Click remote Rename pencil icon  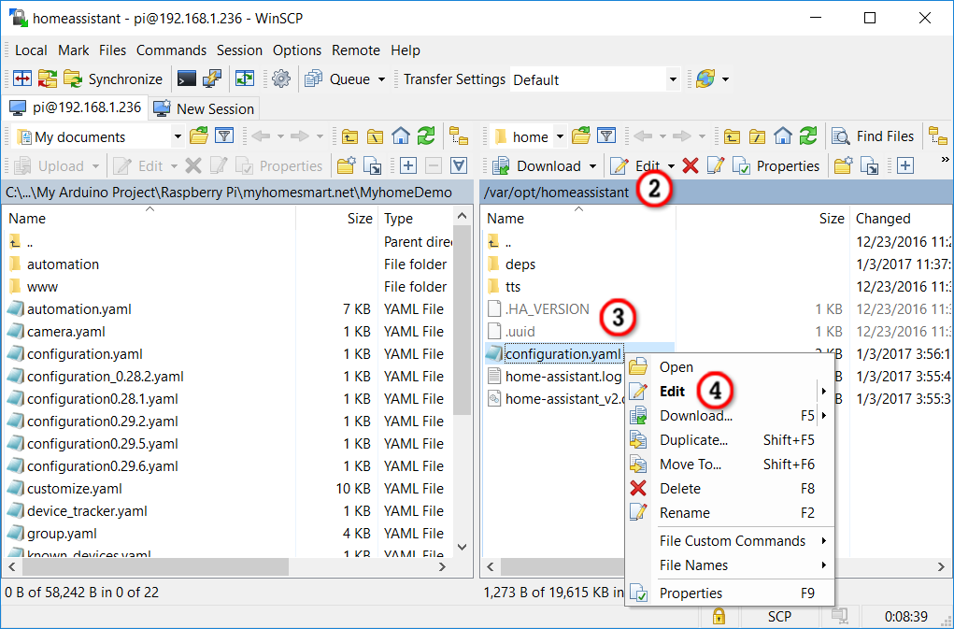(x=716, y=165)
